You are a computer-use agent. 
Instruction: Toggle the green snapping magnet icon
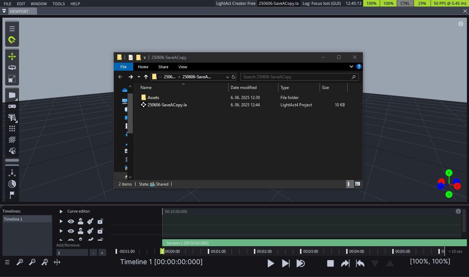pos(12,40)
